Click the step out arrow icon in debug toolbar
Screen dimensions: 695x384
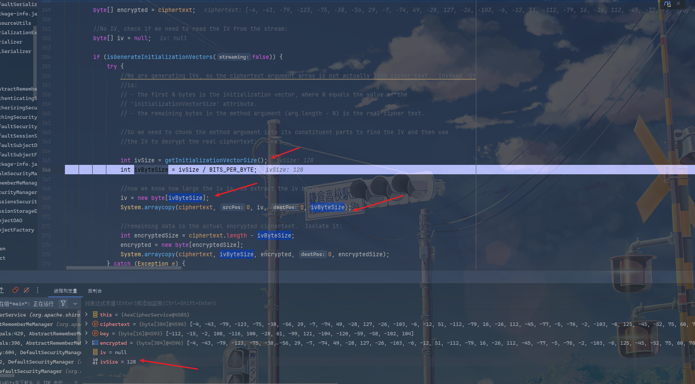pyautogui.click(x=2, y=290)
